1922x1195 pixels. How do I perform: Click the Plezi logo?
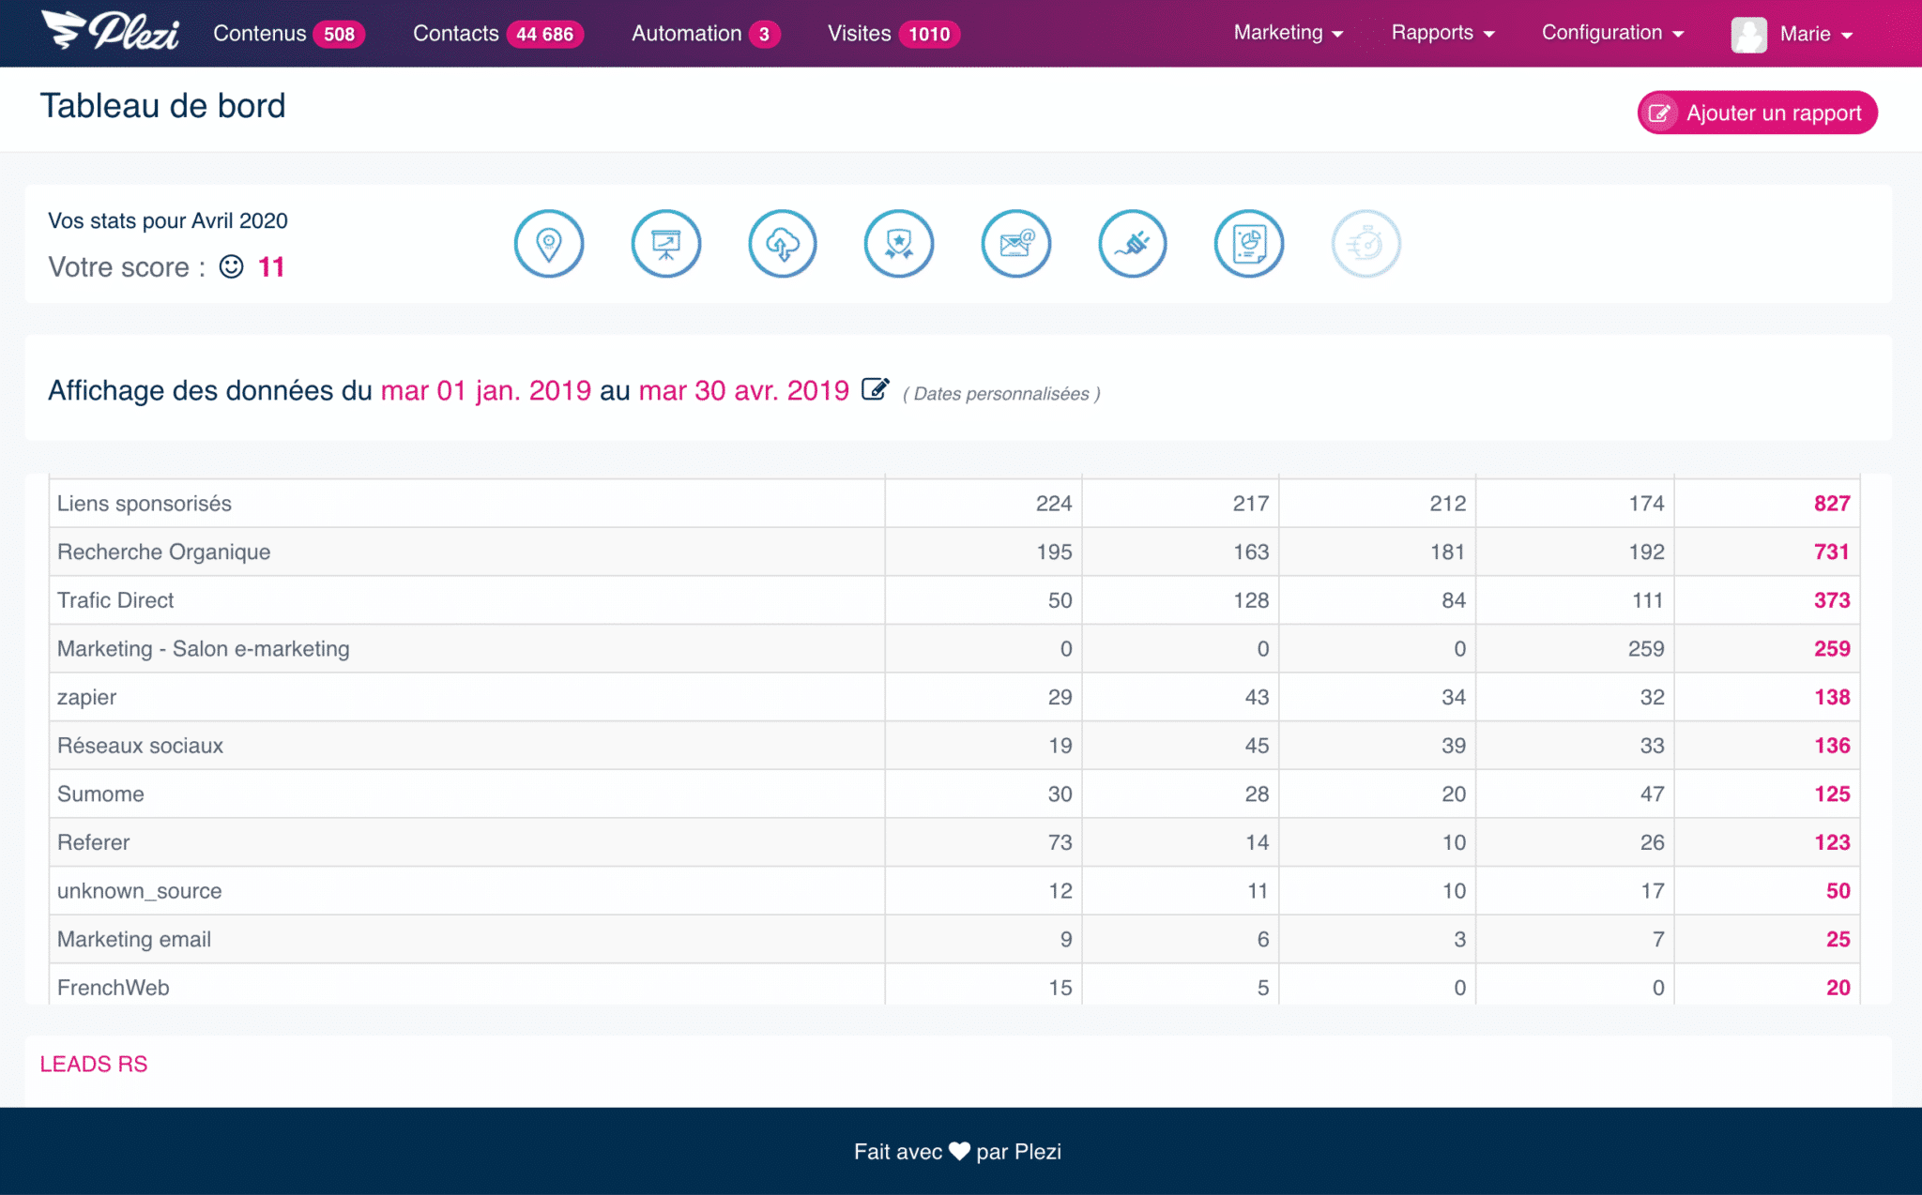click(x=110, y=30)
